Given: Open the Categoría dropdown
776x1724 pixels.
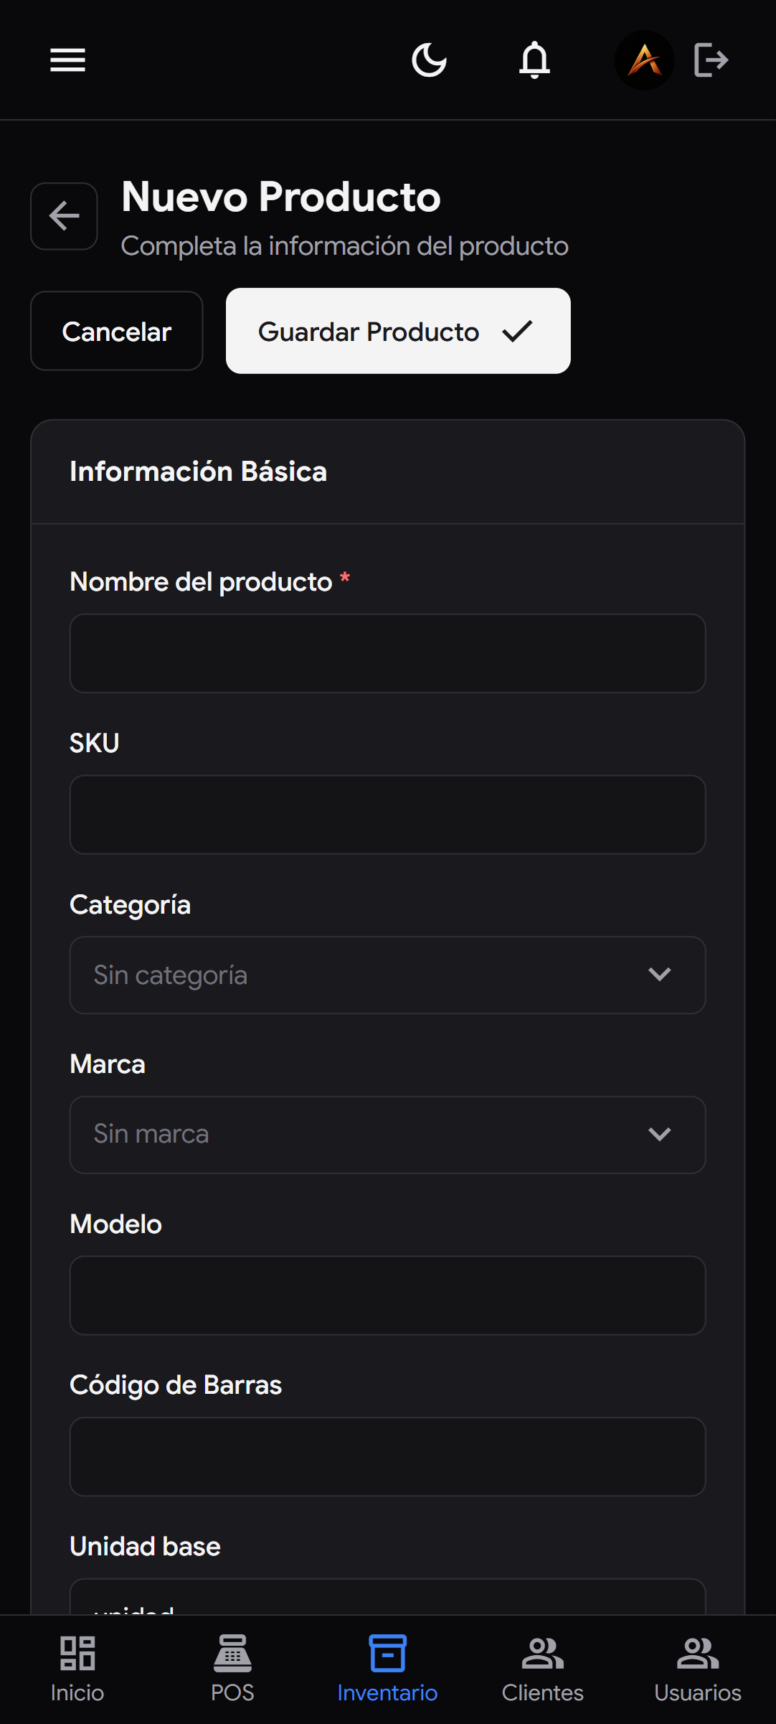Looking at the screenshot, I should click(x=387, y=975).
